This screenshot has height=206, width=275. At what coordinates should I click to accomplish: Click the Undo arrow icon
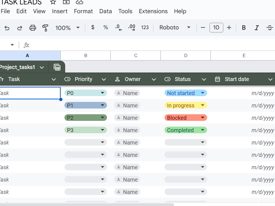[7, 28]
